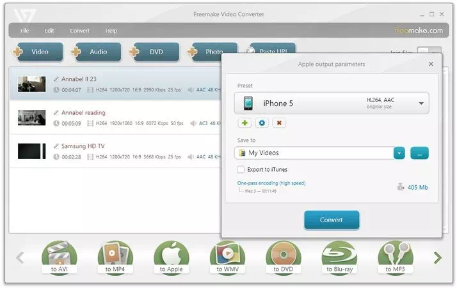Screen dimensions: 457x288
Task: Edit the preset with the gear icon
Action: tap(262, 123)
